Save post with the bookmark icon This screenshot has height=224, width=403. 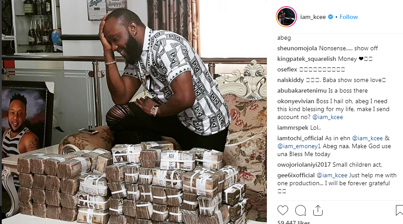(x=399, y=210)
